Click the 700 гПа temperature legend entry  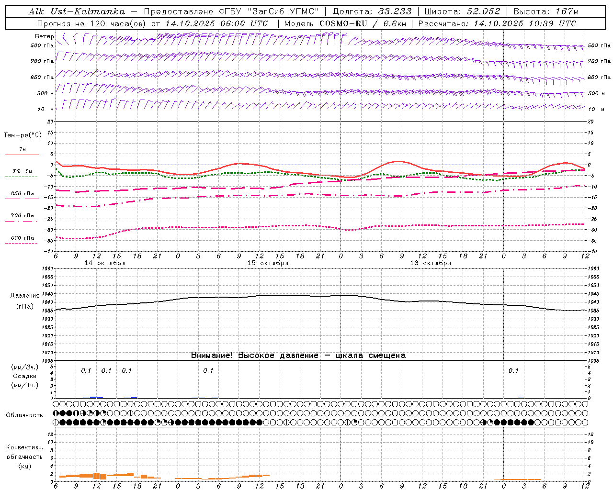(23, 216)
